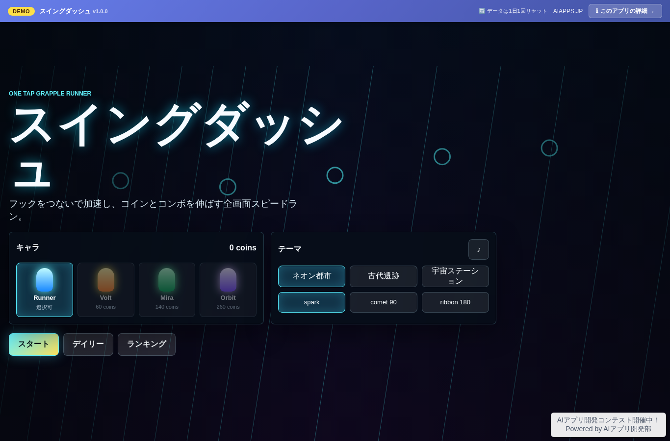Viewport: 670px width, 441px height.
Task: Open このアプリの詳細 details button
Action: [625, 11]
